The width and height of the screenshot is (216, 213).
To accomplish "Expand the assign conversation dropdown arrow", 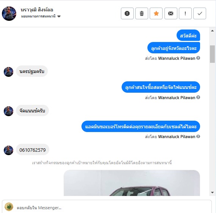I will (59, 17).
